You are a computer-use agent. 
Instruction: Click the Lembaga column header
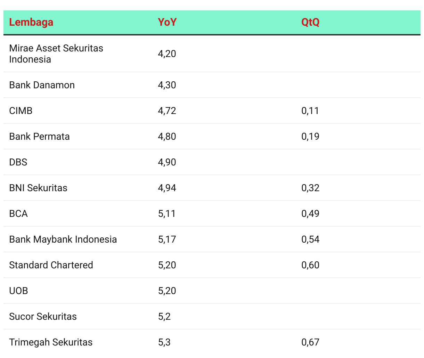point(31,22)
